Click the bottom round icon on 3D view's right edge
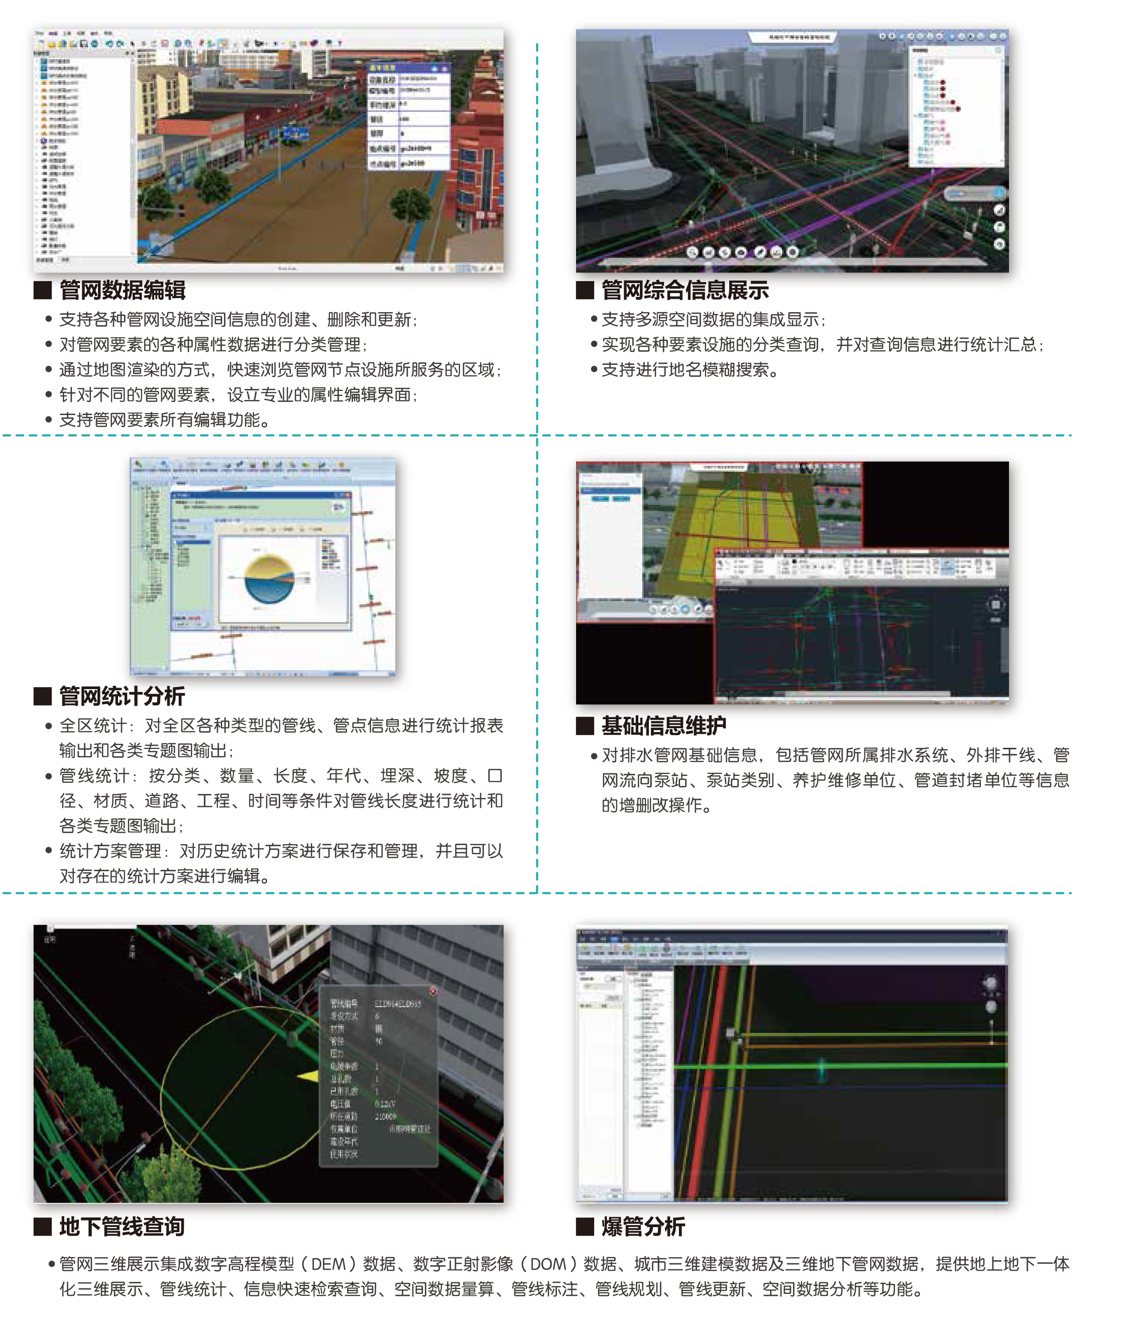The width and height of the screenshot is (1125, 1329). 999,243
